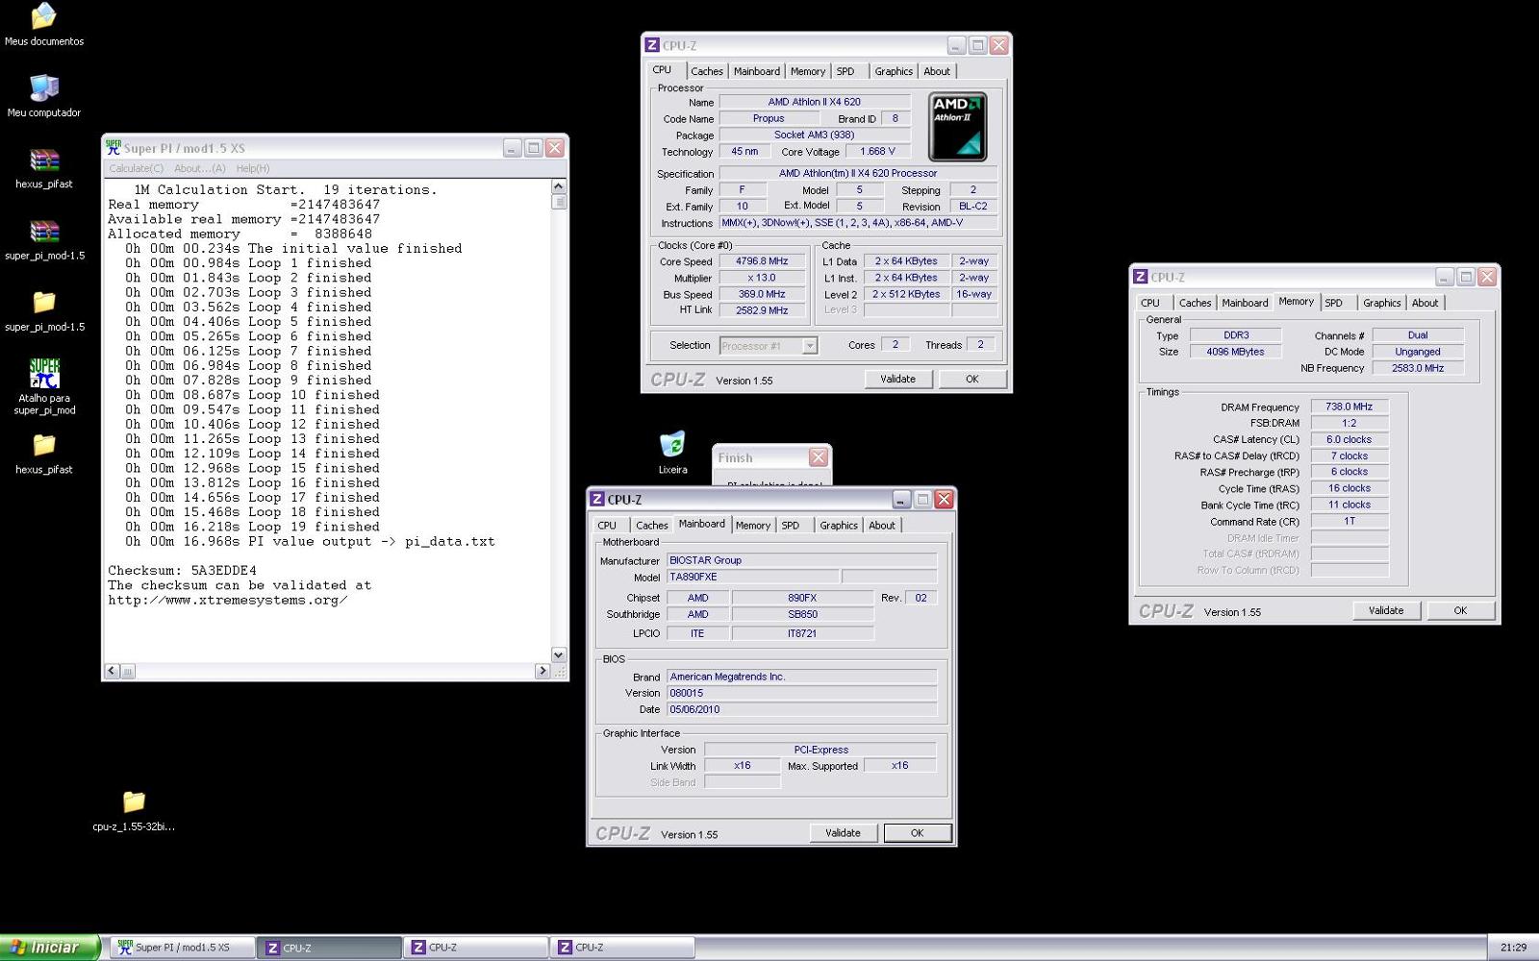
Task: Select the super_pi_mod-1.5 archive icon
Action: pyautogui.click(x=44, y=232)
